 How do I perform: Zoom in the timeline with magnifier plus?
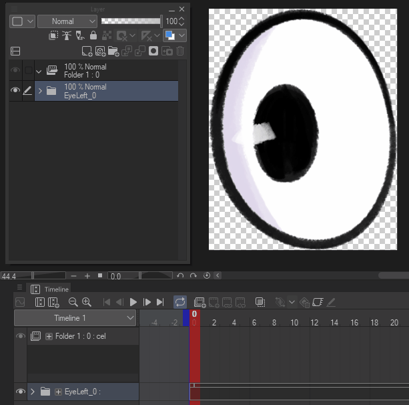point(87,302)
